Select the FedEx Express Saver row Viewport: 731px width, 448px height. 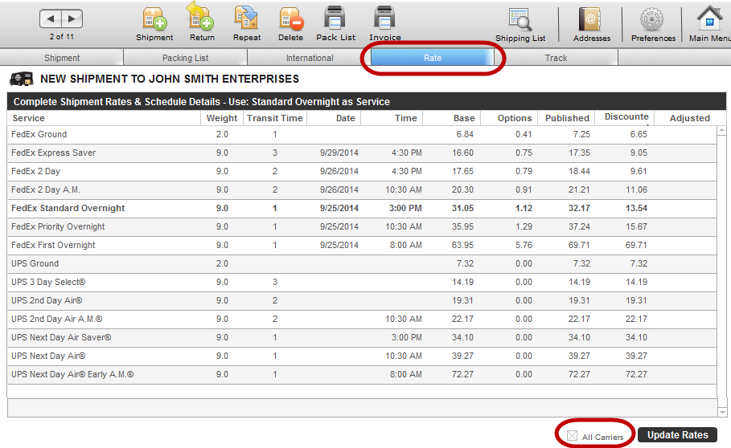362,153
